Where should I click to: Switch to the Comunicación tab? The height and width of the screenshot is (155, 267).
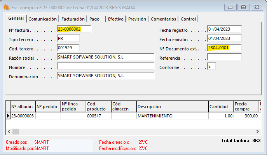click(43, 19)
